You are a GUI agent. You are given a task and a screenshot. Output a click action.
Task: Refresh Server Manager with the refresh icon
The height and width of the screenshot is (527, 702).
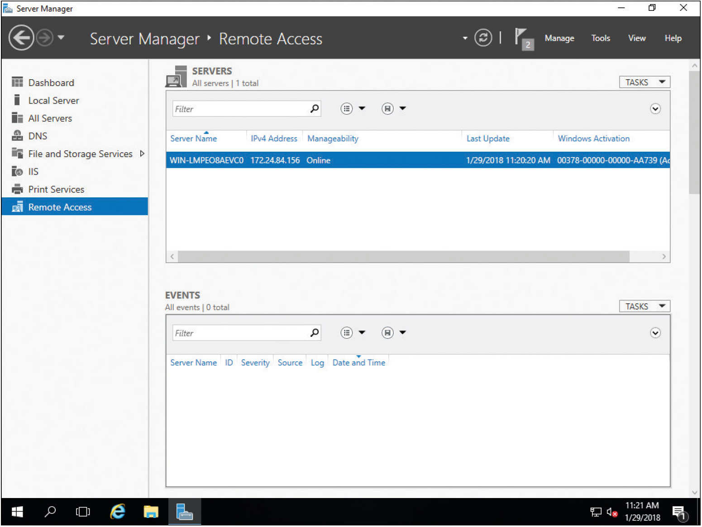pos(483,38)
